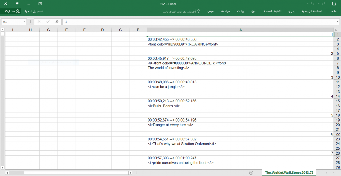
Task: Click cell with (ROARING) font tag
Action: click(240, 44)
